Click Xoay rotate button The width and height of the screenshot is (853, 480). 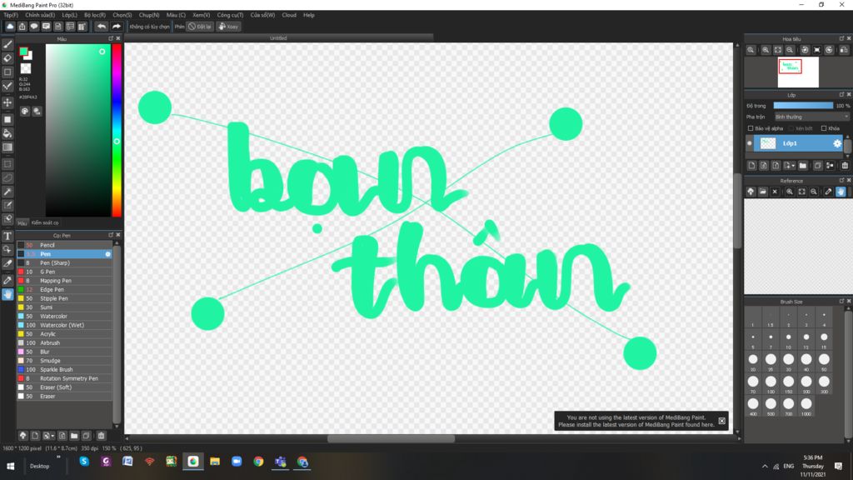pos(228,26)
